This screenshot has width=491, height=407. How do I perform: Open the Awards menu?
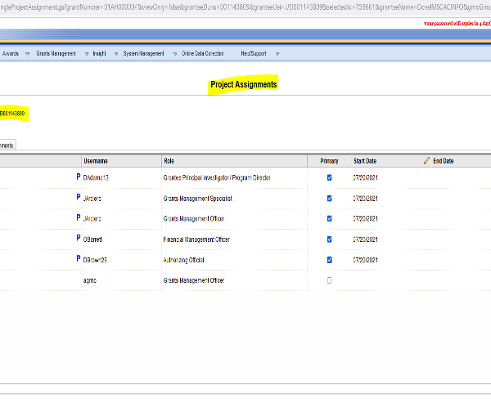pos(11,53)
